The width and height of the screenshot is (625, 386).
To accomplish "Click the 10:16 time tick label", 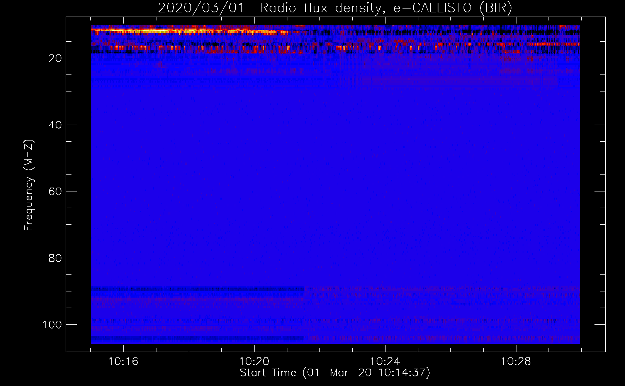I will coord(123,362).
